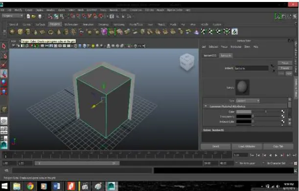Click the Presets button
299x191 pixels.
point(285,68)
